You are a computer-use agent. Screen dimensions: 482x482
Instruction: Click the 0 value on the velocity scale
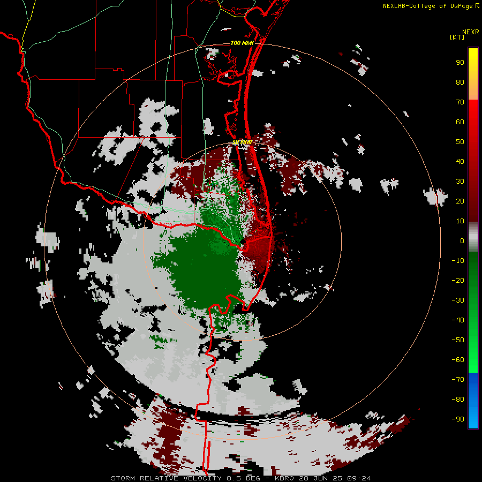pyautogui.click(x=462, y=241)
